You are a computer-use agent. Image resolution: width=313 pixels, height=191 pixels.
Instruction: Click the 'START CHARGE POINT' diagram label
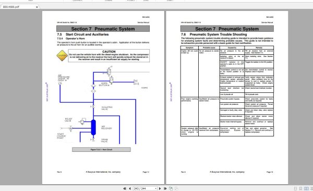pyautogui.click(x=61, y=136)
